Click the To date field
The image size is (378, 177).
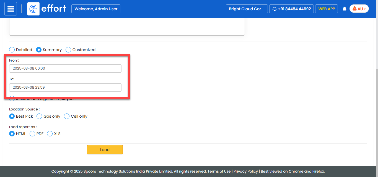[x=65, y=88]
